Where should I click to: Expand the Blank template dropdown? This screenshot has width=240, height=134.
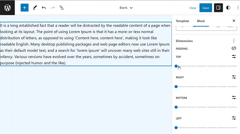coord(126,8)
